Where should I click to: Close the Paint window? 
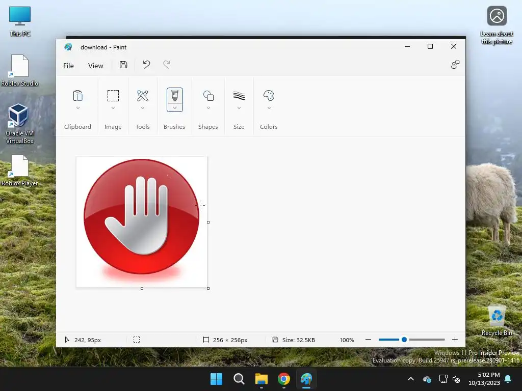click(454, 46)
